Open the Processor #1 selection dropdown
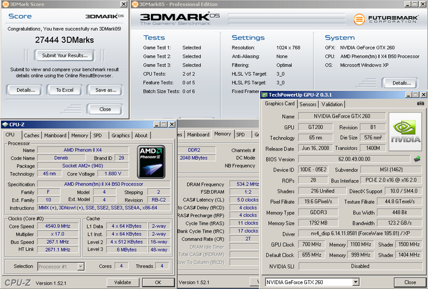Viewport: 428px width, 289px height. tap(80, 266)
